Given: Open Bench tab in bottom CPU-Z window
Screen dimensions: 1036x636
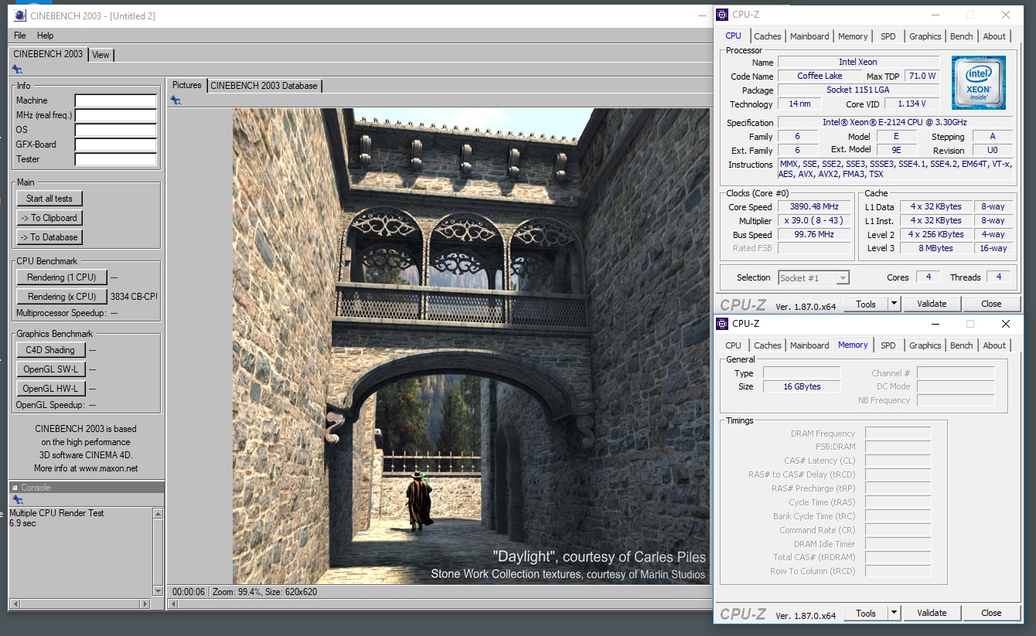Looking at the screenshot, I should coord(962,345).
